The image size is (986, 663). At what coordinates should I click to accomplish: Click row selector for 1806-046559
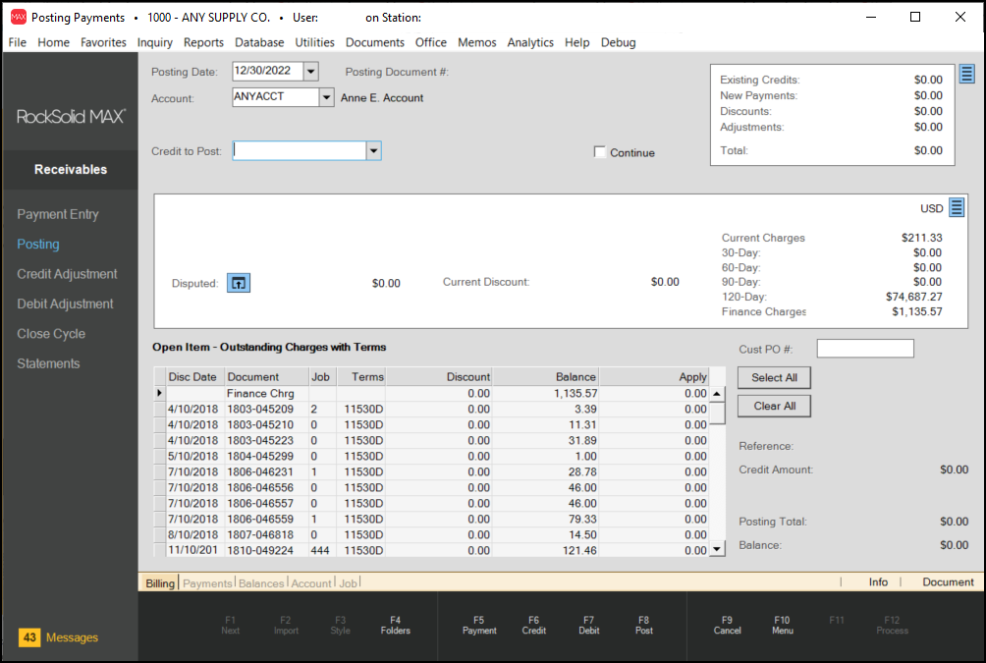click(x=160, y=519)
